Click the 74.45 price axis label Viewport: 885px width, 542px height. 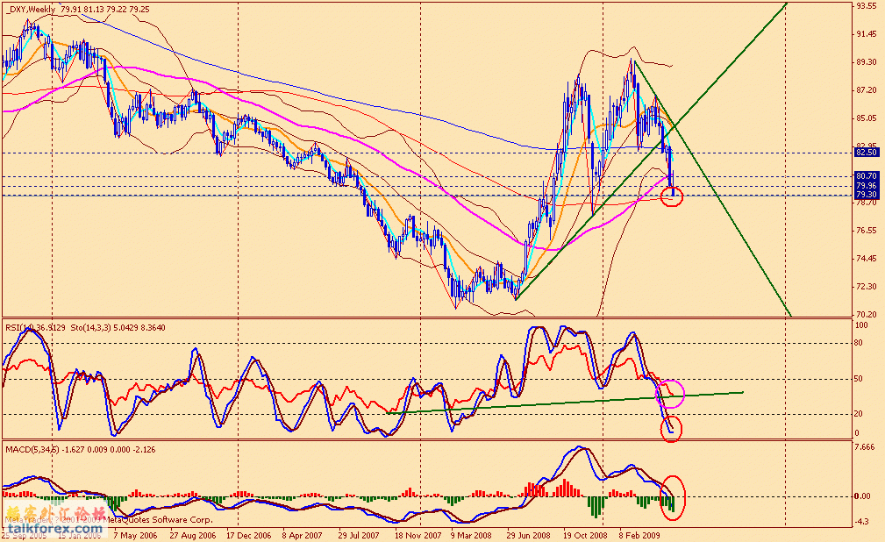point(867,259)
